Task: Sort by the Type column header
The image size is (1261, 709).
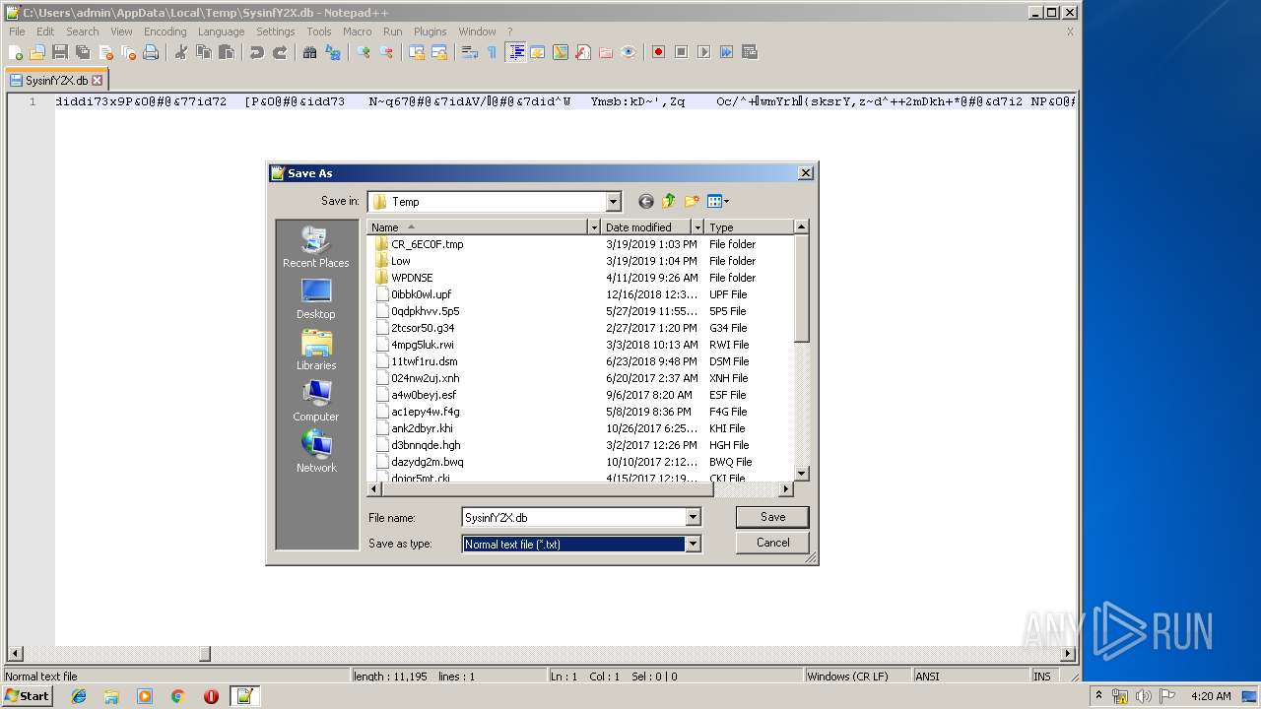Action: pyautogui.click(x=749, y=227)
